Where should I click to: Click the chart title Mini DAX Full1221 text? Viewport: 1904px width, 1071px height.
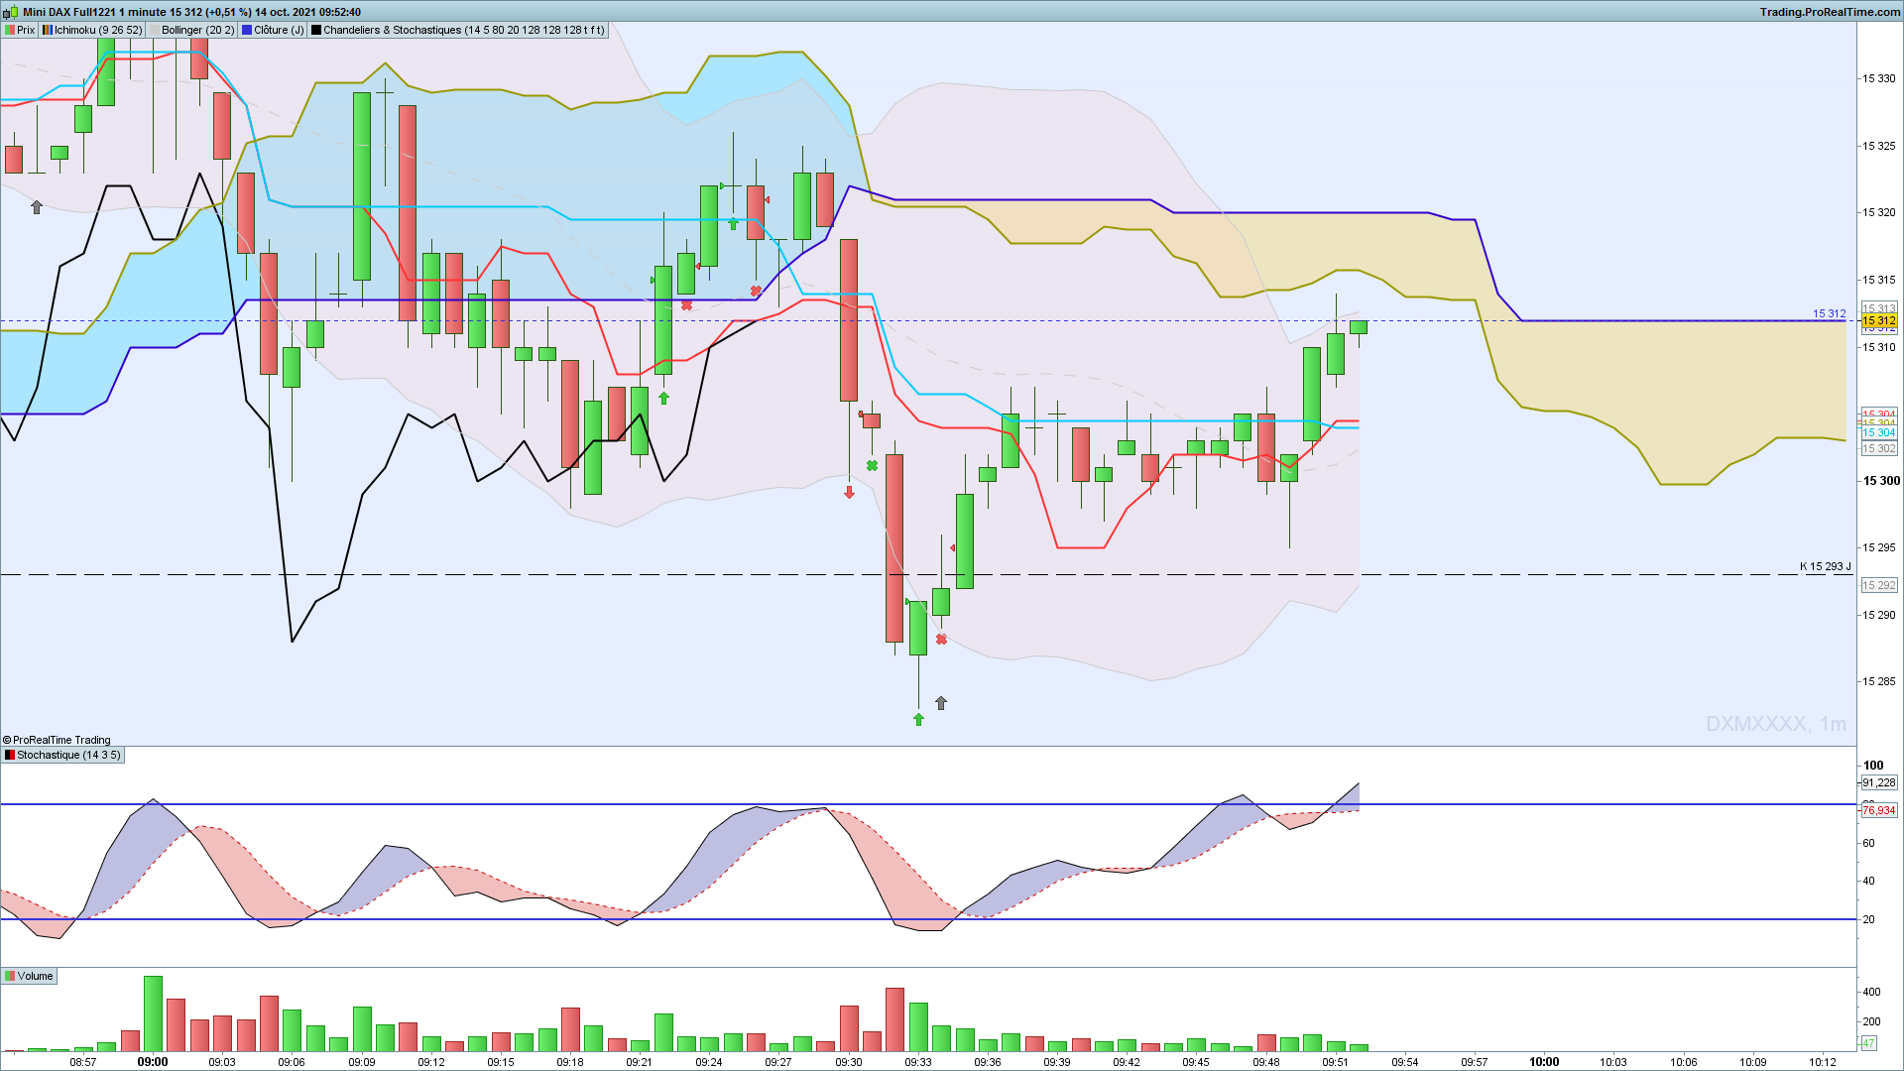click(x=69, y=12)
